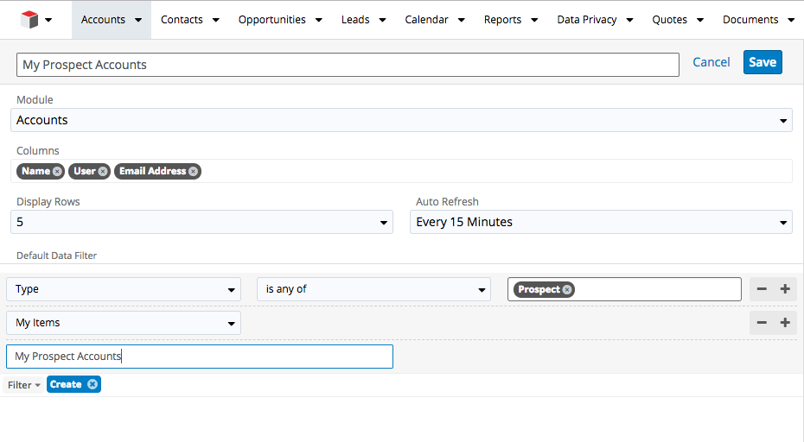Cancel the dashlet configuration
The image size is (804, 442).
pos(711,62)
